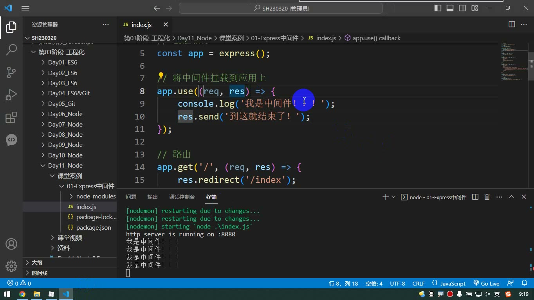Image resolution: width=534 pixels, height=300 pixels.
Task: Create a new terminal with plus icon
Action: (x=386, y=197)
